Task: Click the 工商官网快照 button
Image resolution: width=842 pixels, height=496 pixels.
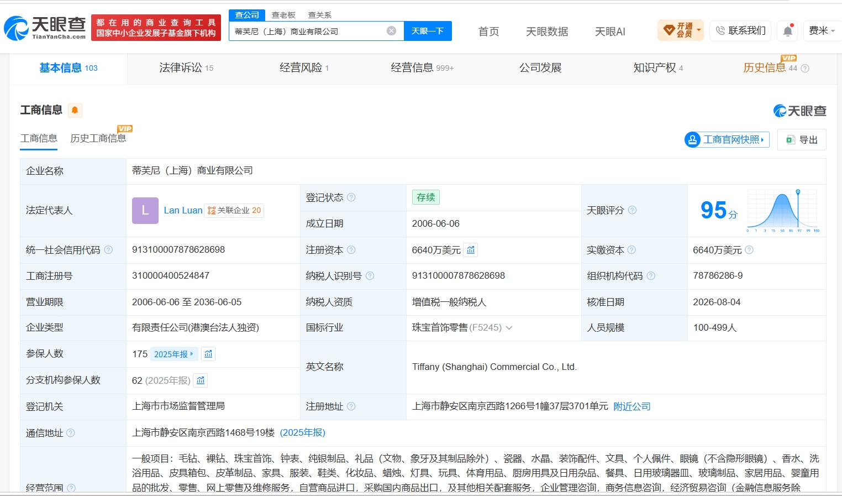Action: (x=727, y=139)
